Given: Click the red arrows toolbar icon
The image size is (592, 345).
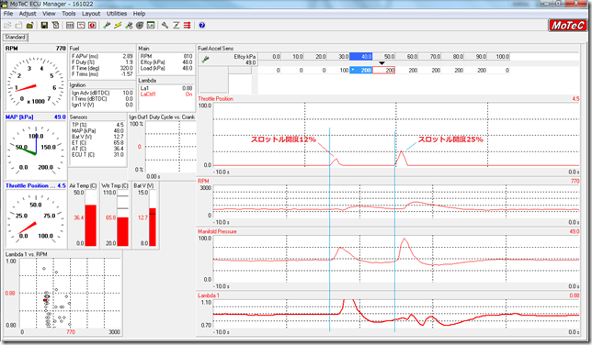Looking at the screenshot, I should coord(187,26).
